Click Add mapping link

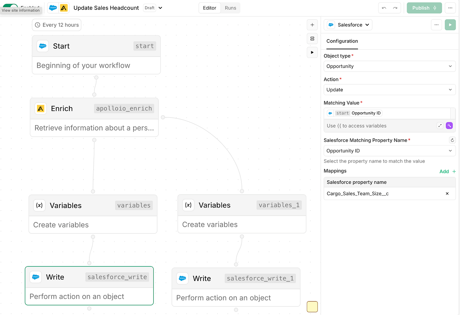(448, 172)
